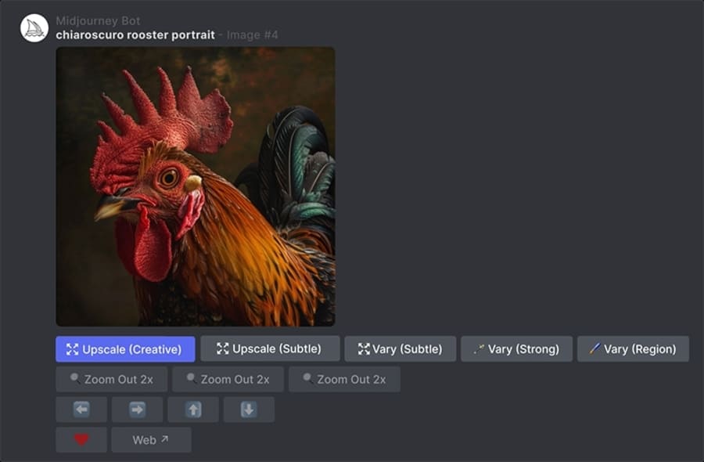Select Vary (Region) button
Image resolution: width=704 pixels, height=462 pixels.
click(x=633, y=348)
